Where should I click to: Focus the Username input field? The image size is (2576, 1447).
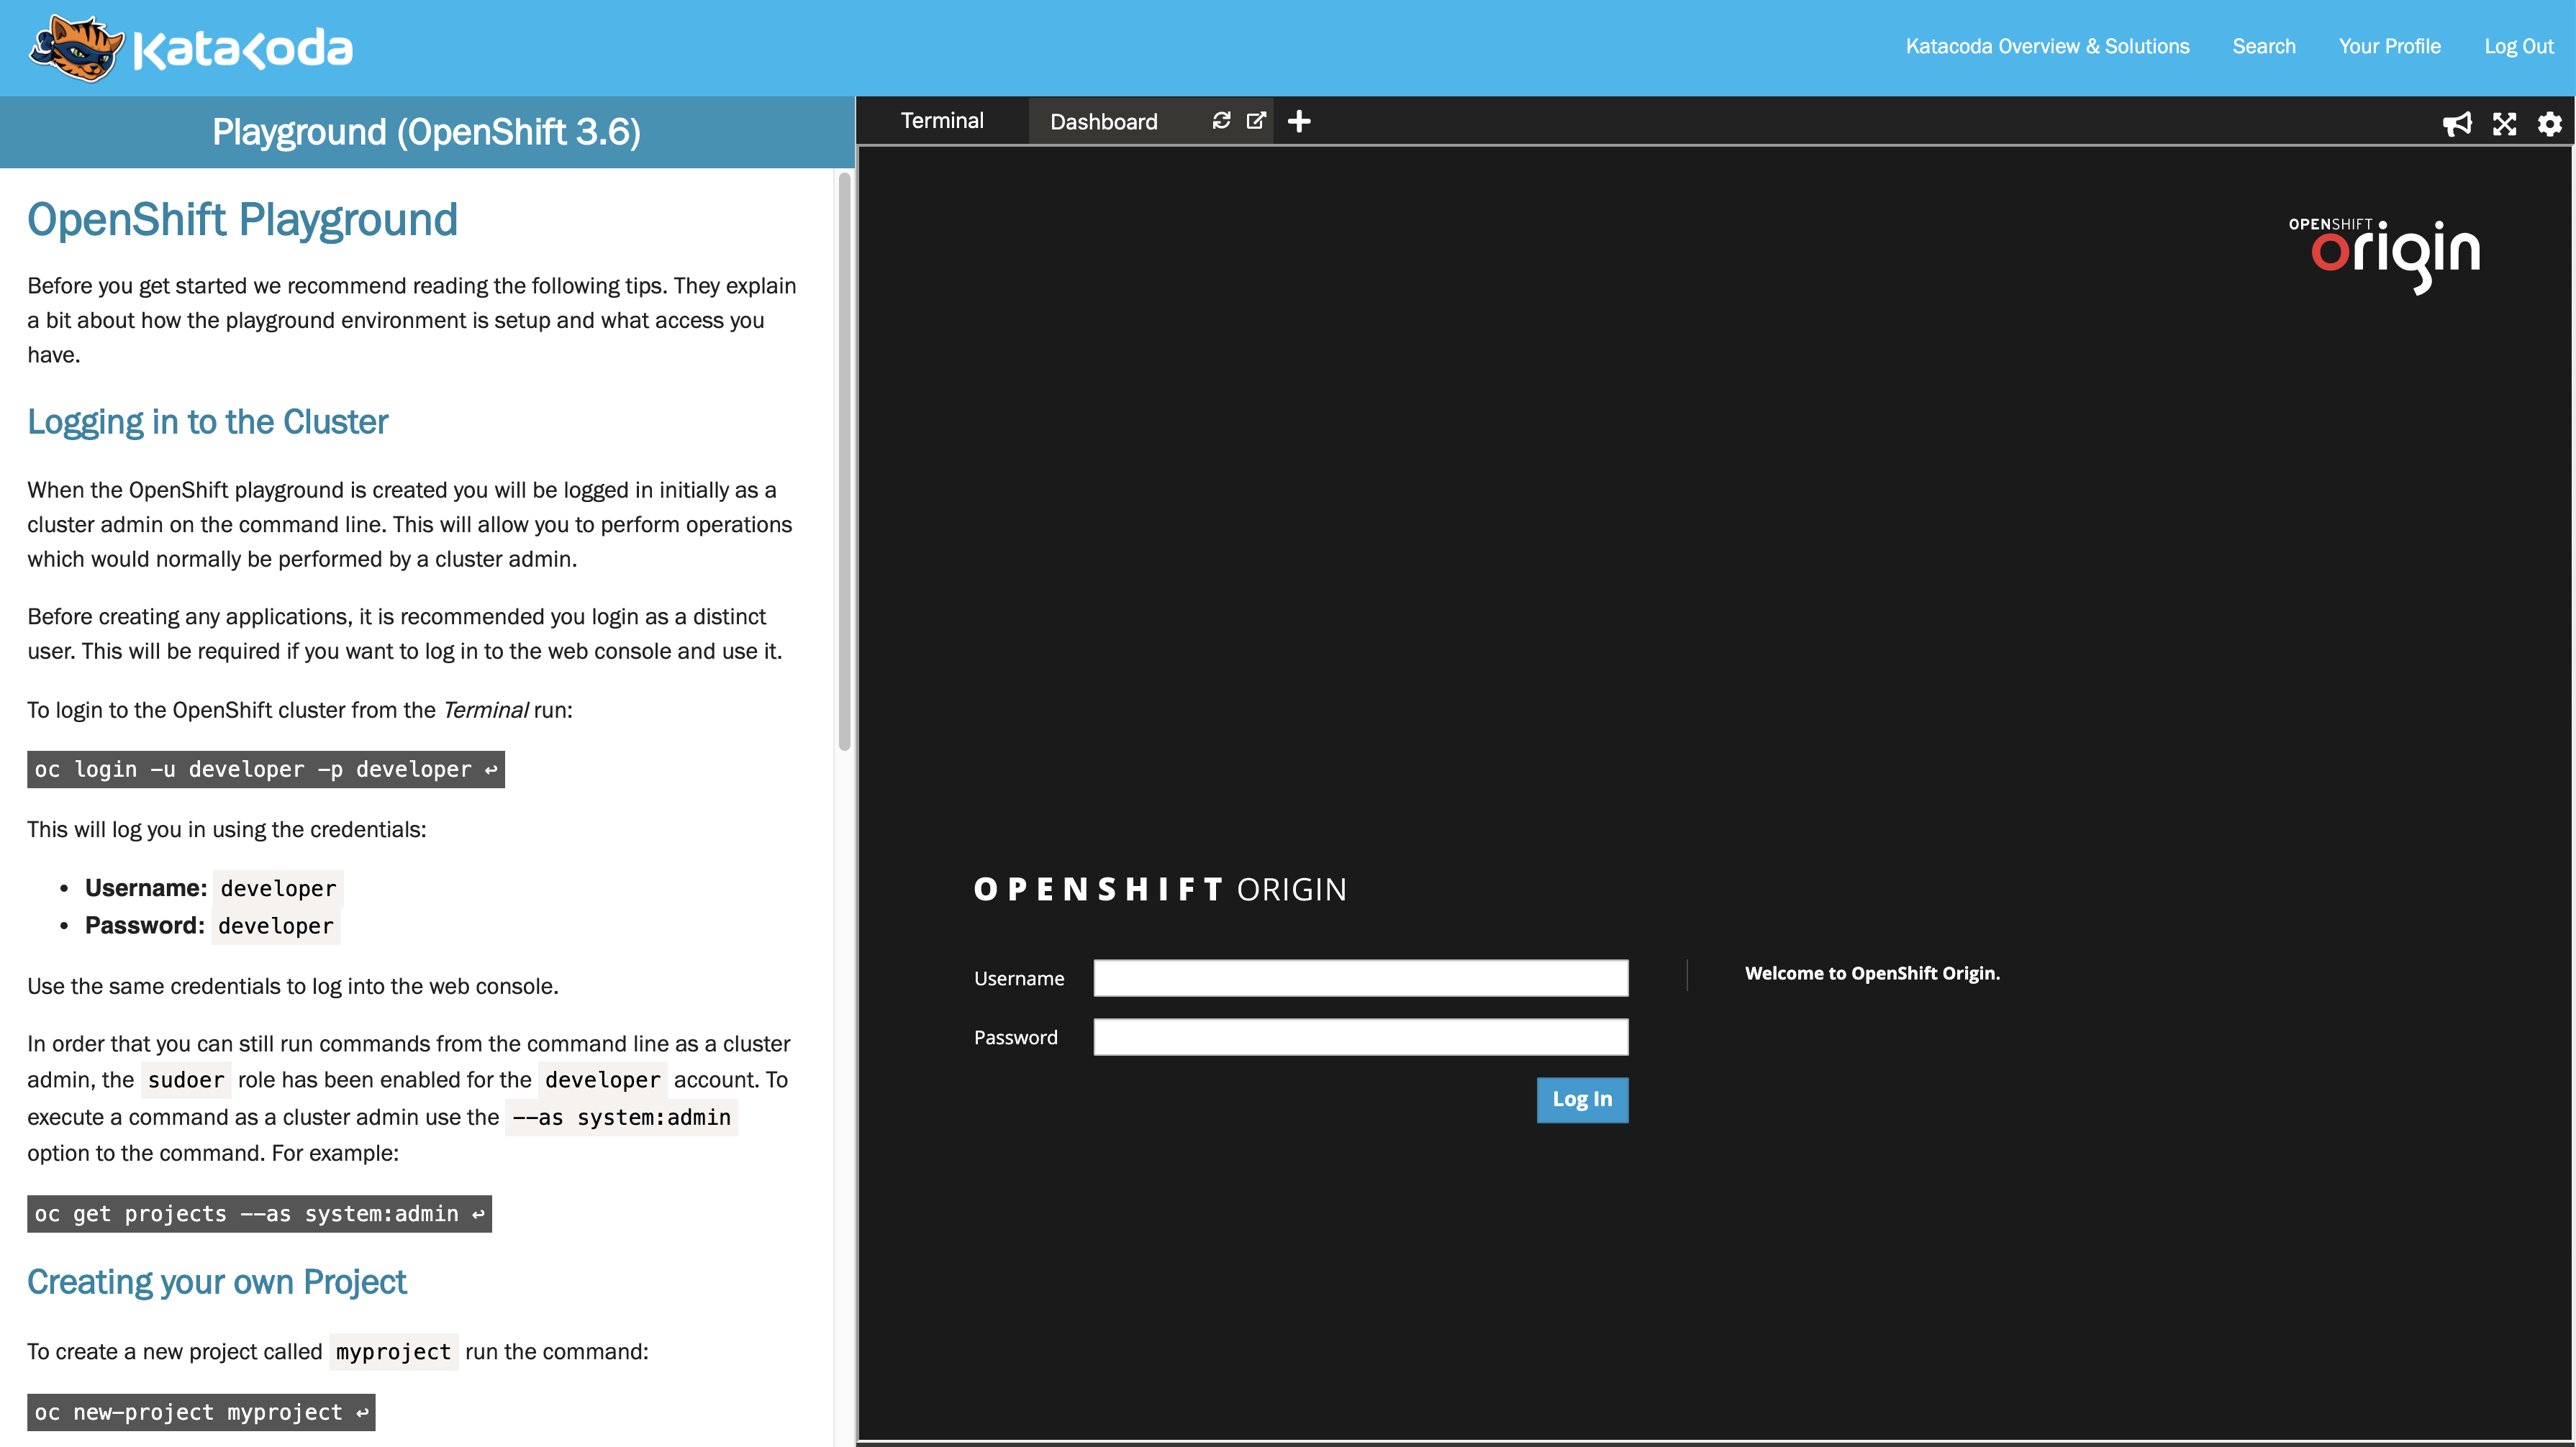(1360, 977)
